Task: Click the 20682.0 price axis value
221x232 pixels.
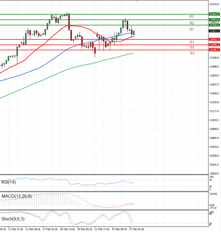Action: (214, 138)
